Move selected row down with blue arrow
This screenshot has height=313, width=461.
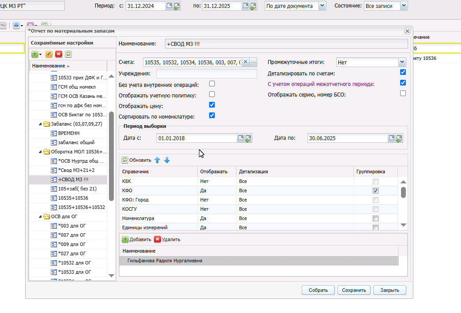[x=167, y=160]
